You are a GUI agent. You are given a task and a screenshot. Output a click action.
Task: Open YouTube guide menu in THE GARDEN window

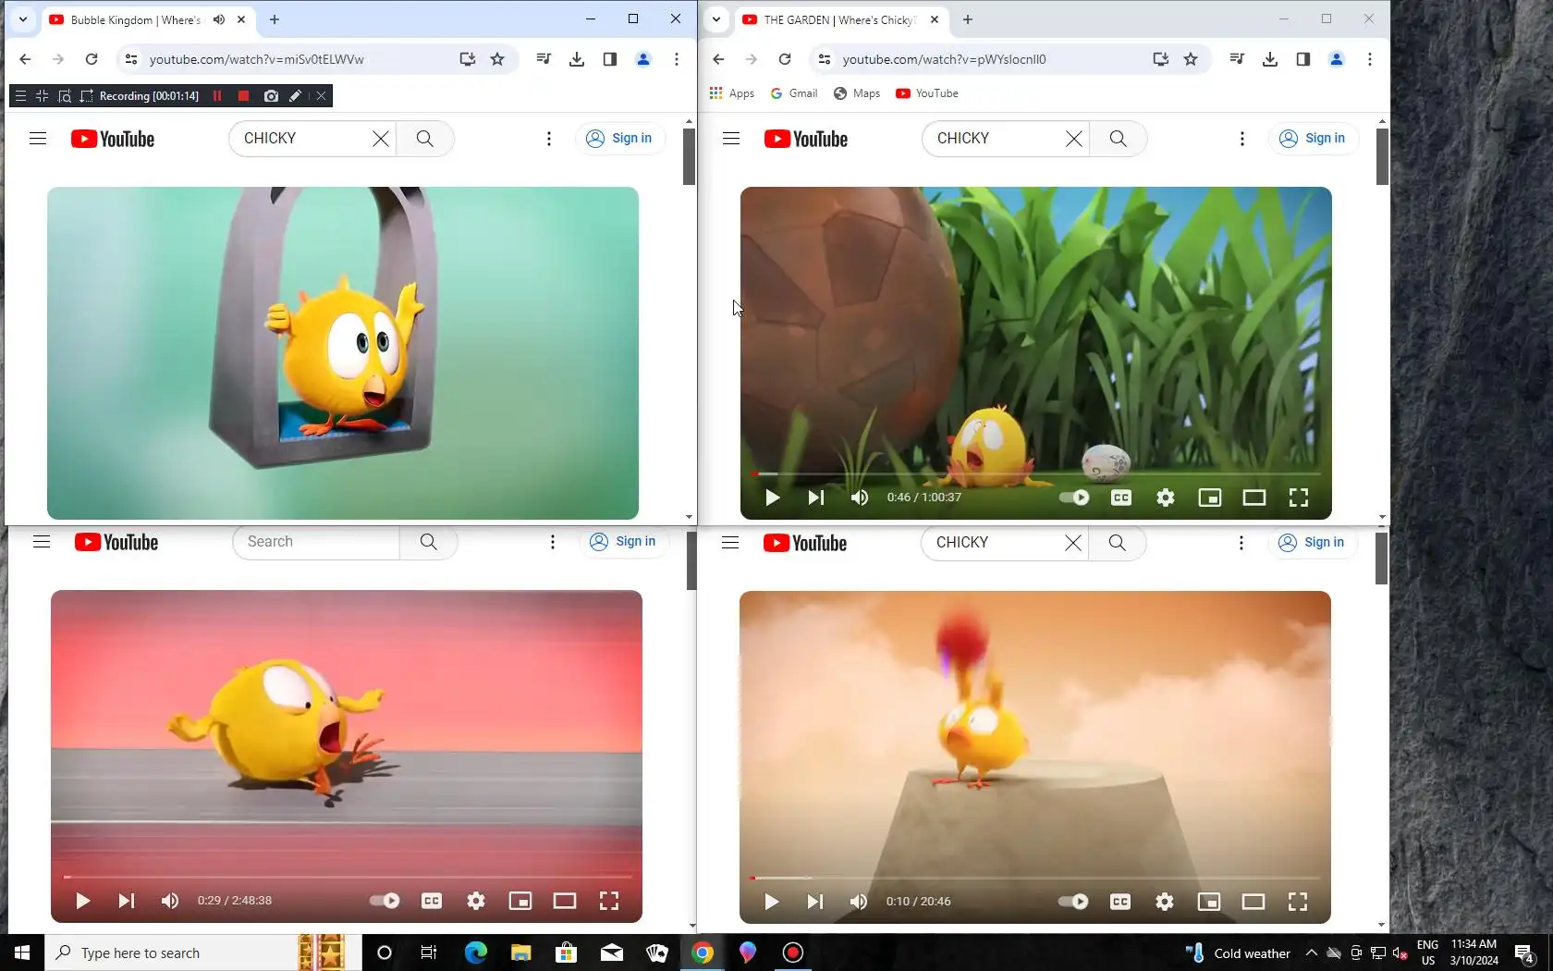coord(731,139)
